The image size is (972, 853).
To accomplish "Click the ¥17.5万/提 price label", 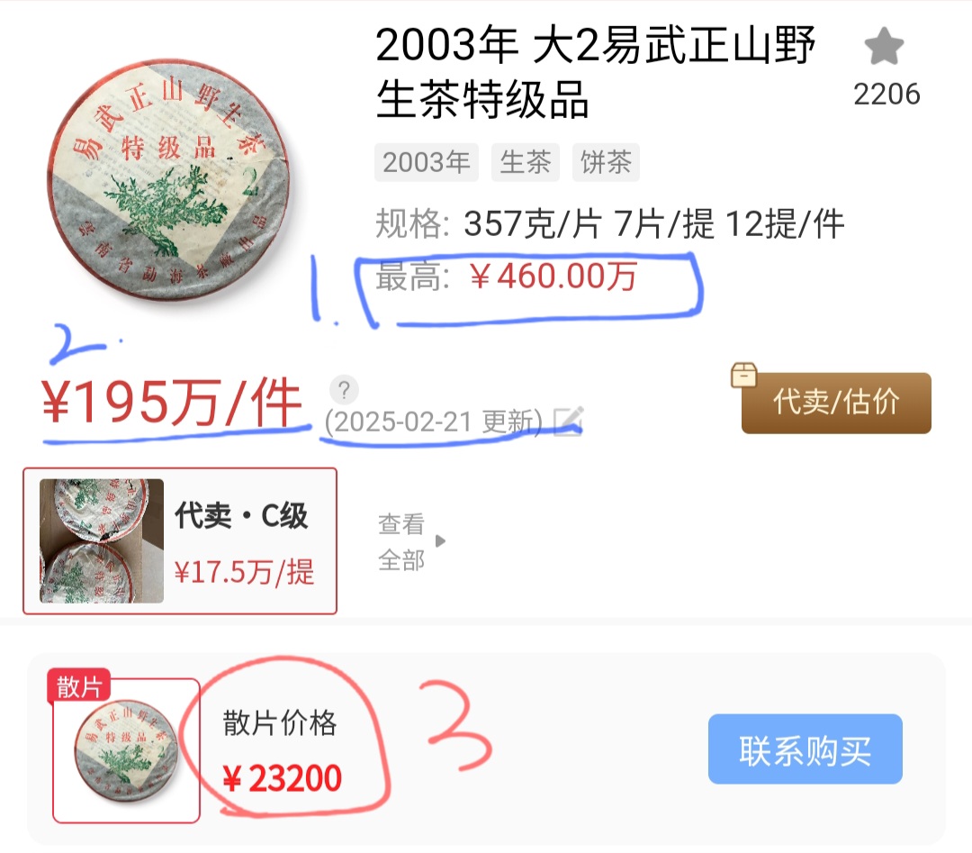I will click(244, 571).
